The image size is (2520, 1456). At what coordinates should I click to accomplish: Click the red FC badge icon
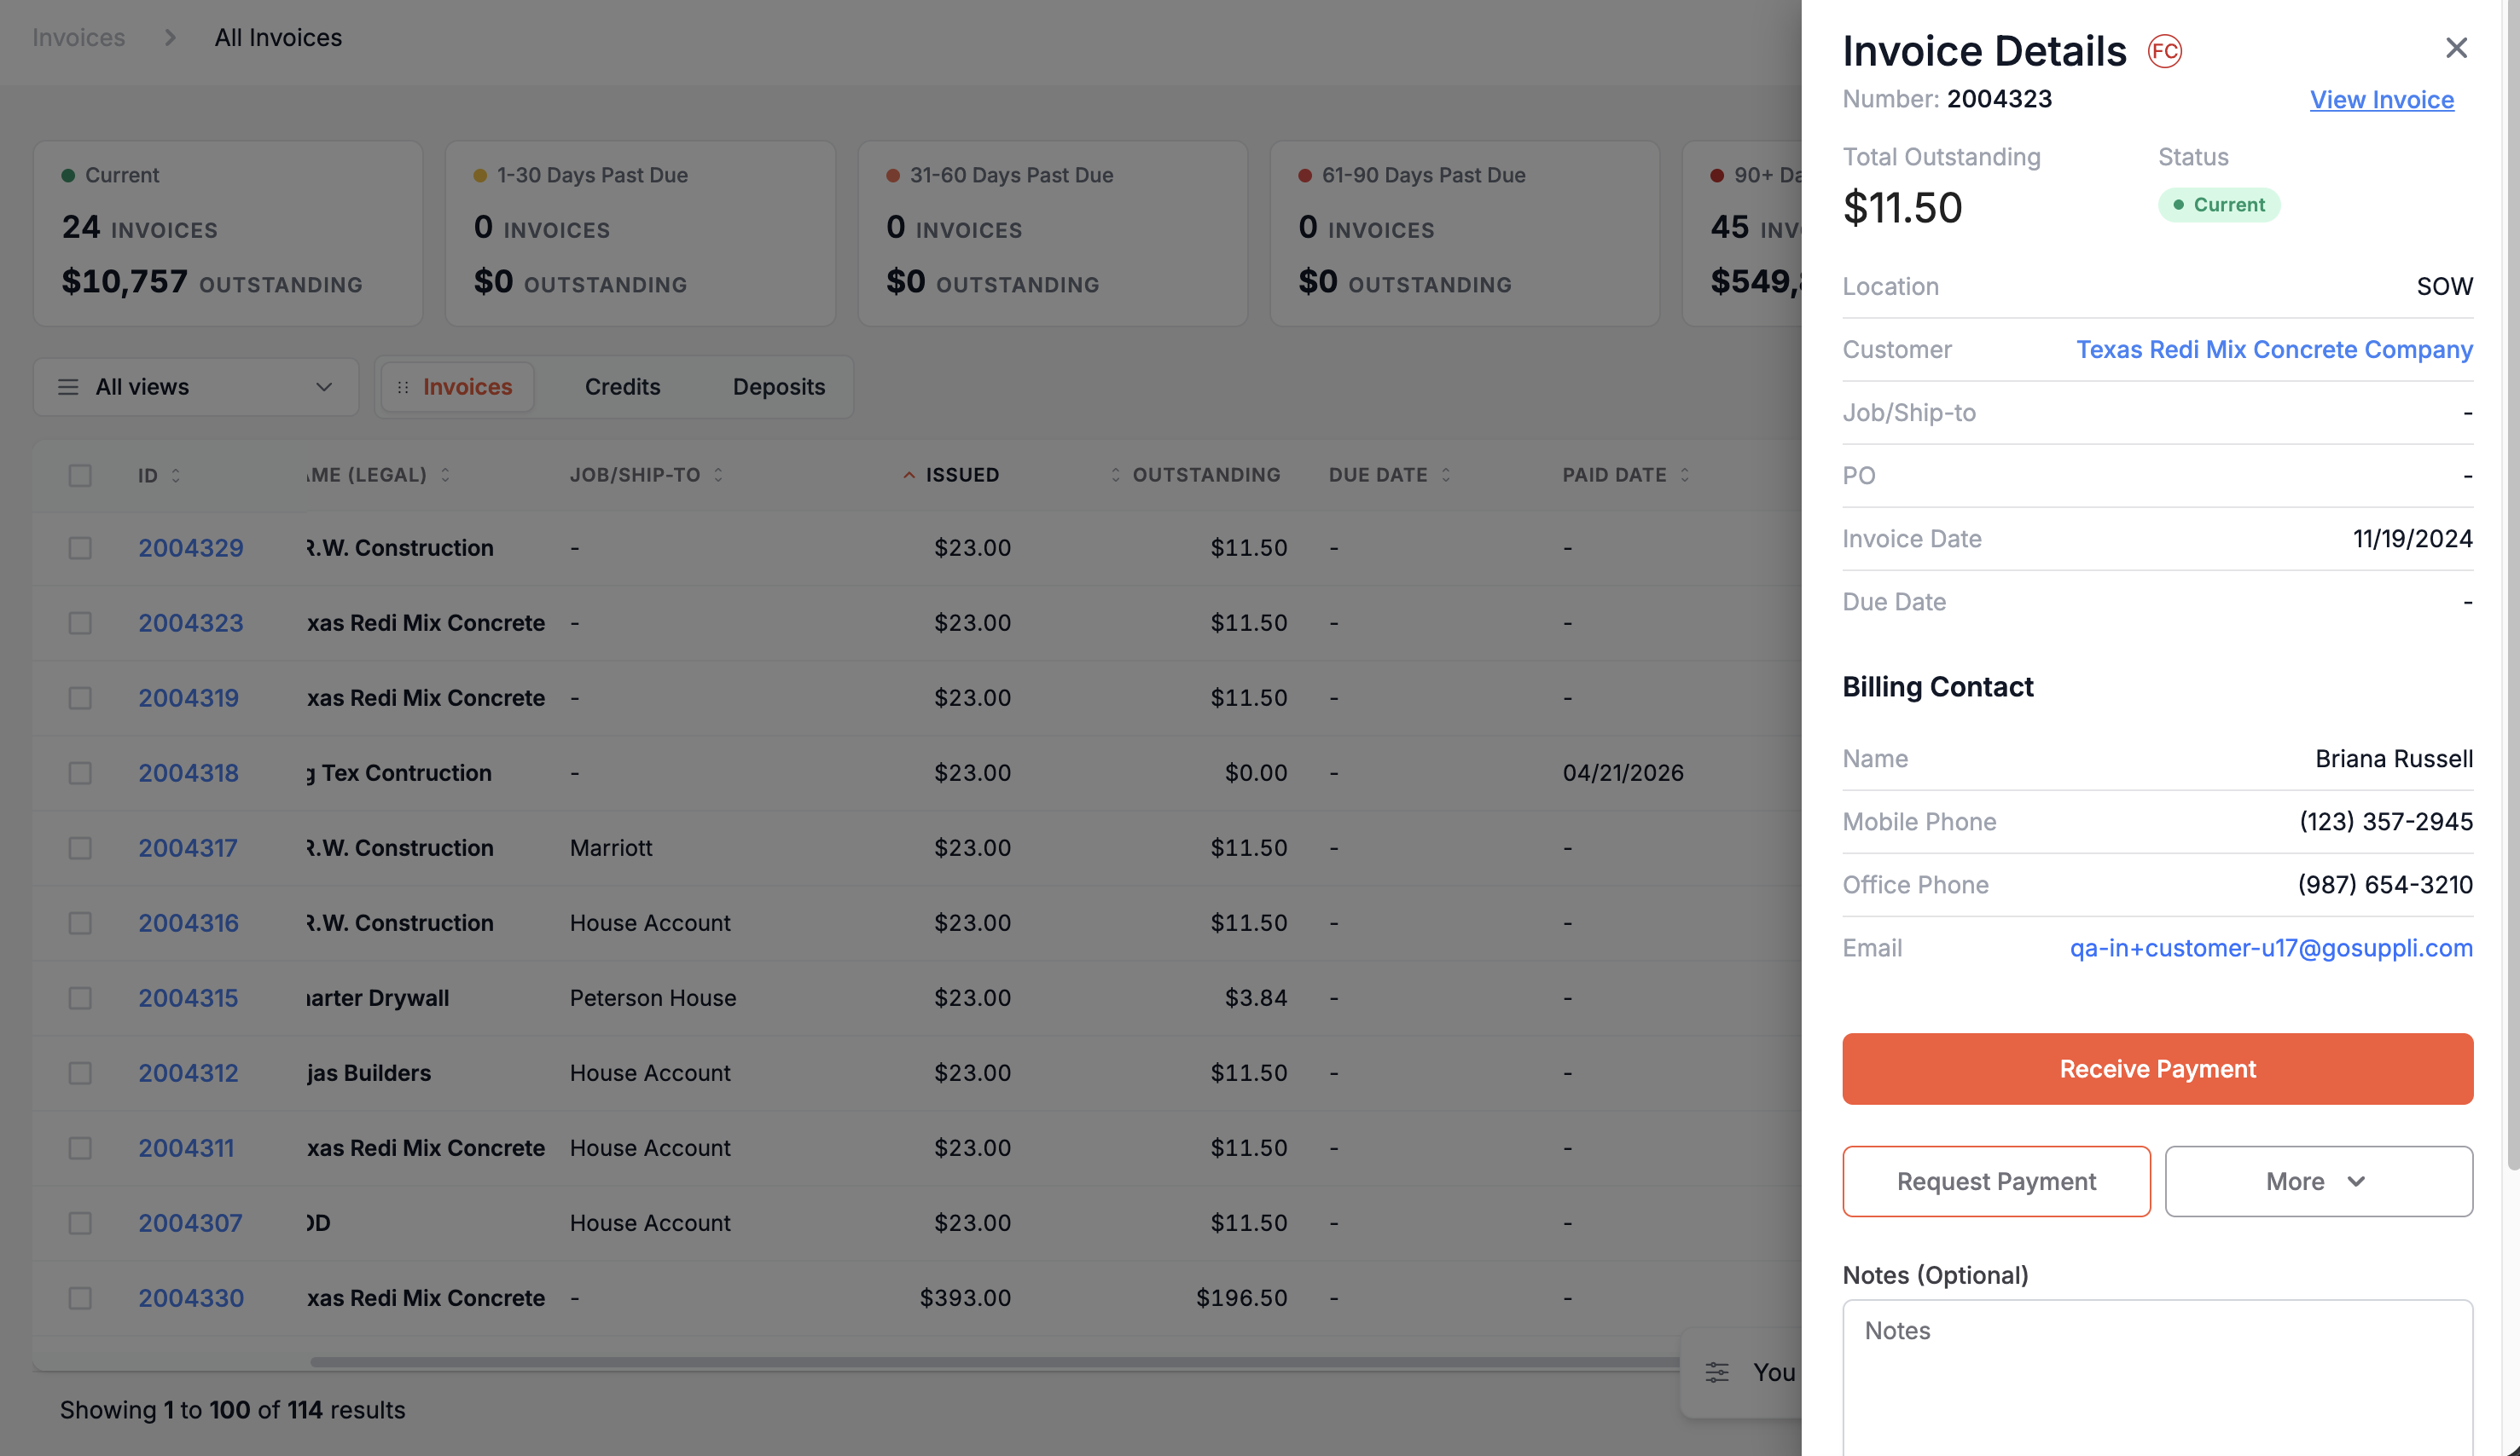[2165, 51]
